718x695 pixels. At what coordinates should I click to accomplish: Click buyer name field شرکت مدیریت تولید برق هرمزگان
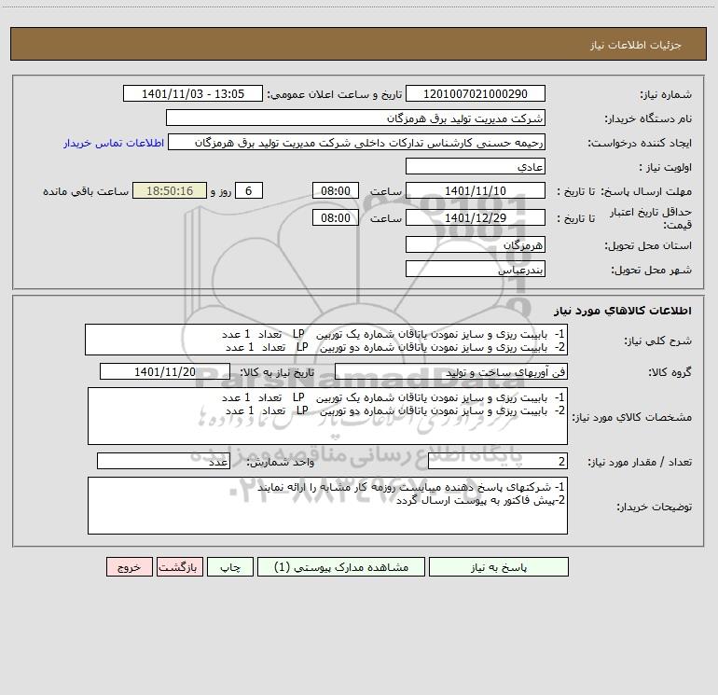click(355, 118)
